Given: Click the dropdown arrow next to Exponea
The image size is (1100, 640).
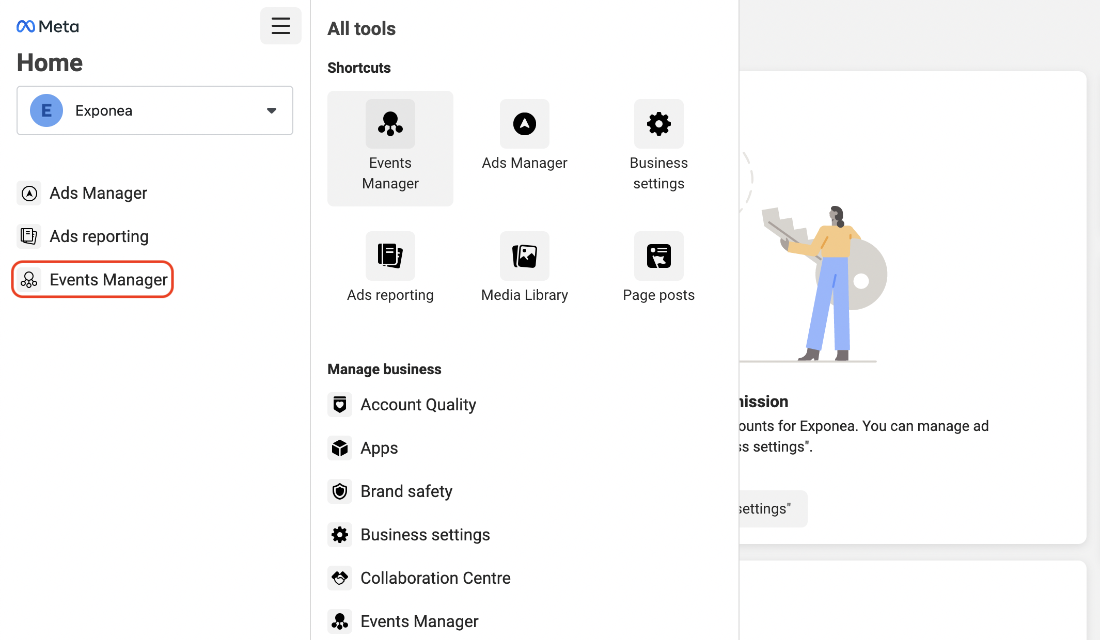Looking at the screenshot, I should 271,110.
